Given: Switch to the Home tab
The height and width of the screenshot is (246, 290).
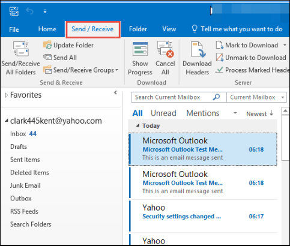Looking at the screenshot, I should tap(47, 29).
